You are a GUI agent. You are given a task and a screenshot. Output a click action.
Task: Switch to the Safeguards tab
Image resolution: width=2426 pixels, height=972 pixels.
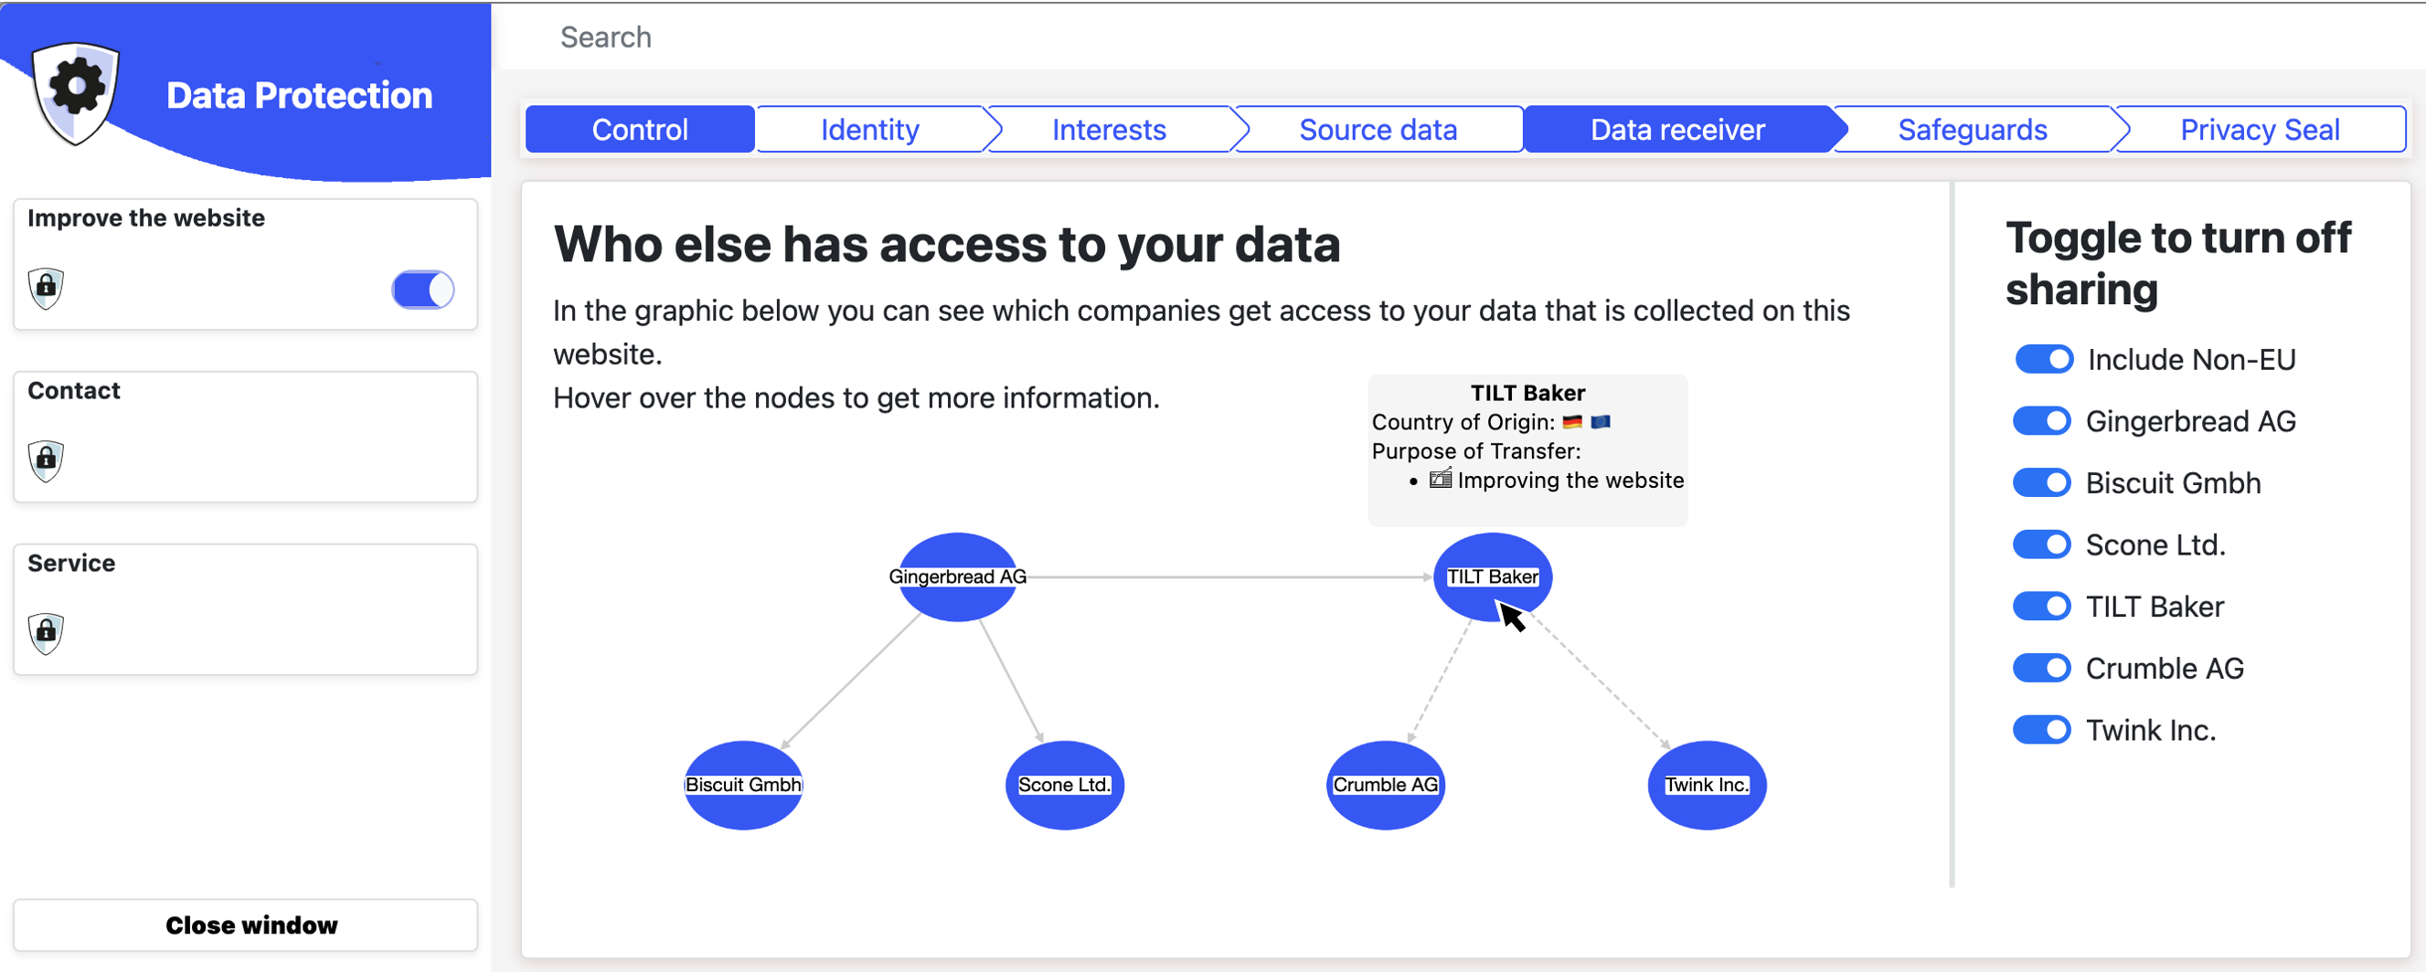[1972, 130]
